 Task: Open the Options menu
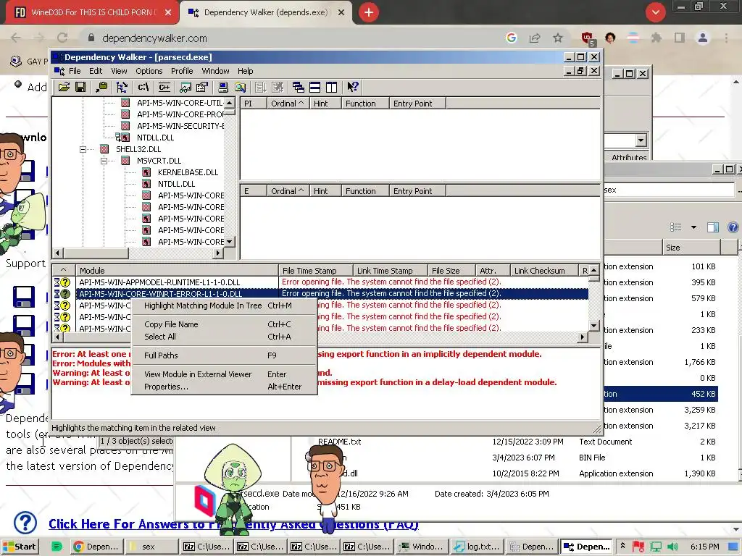click(x=149, y=71)
